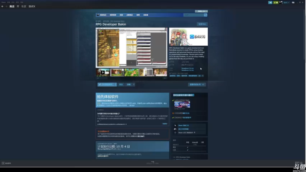Click the RPG Developer Bakin breadcrumb link
The height and width of the screenshot is (172, 306).
pyautogui.click(x=117, y=21)
